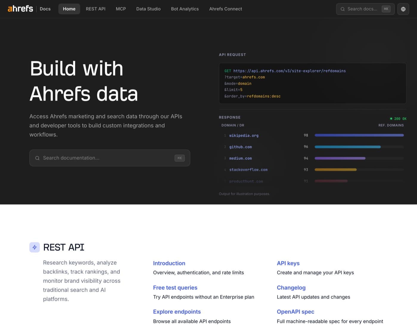Go to the Data Studio tab

(x=148, y=9)
